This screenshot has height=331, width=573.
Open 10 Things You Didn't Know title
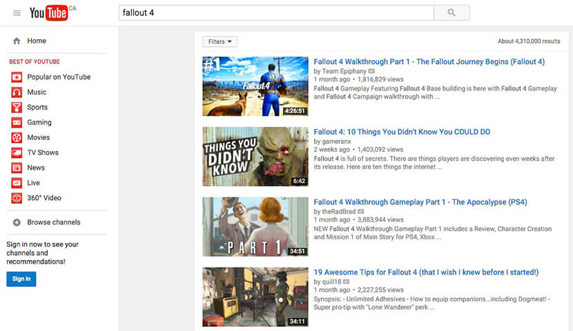tap(402, 132)
